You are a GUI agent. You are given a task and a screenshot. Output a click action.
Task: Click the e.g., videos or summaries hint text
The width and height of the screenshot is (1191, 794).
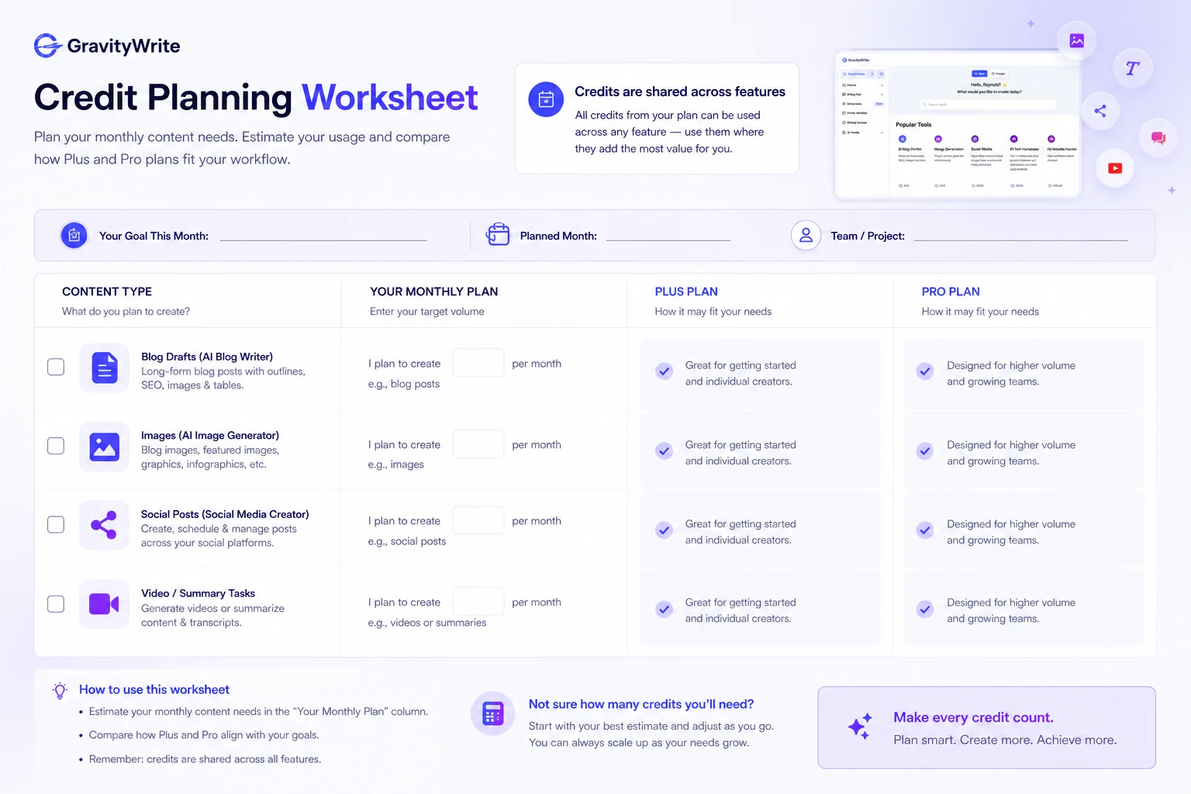(x=427, y=623)
